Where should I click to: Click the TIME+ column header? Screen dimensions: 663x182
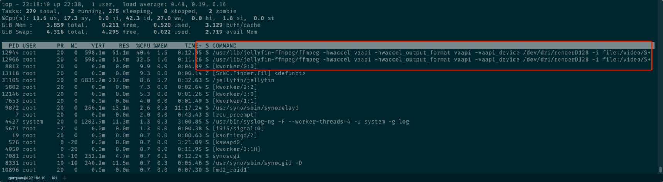(193, 46)
